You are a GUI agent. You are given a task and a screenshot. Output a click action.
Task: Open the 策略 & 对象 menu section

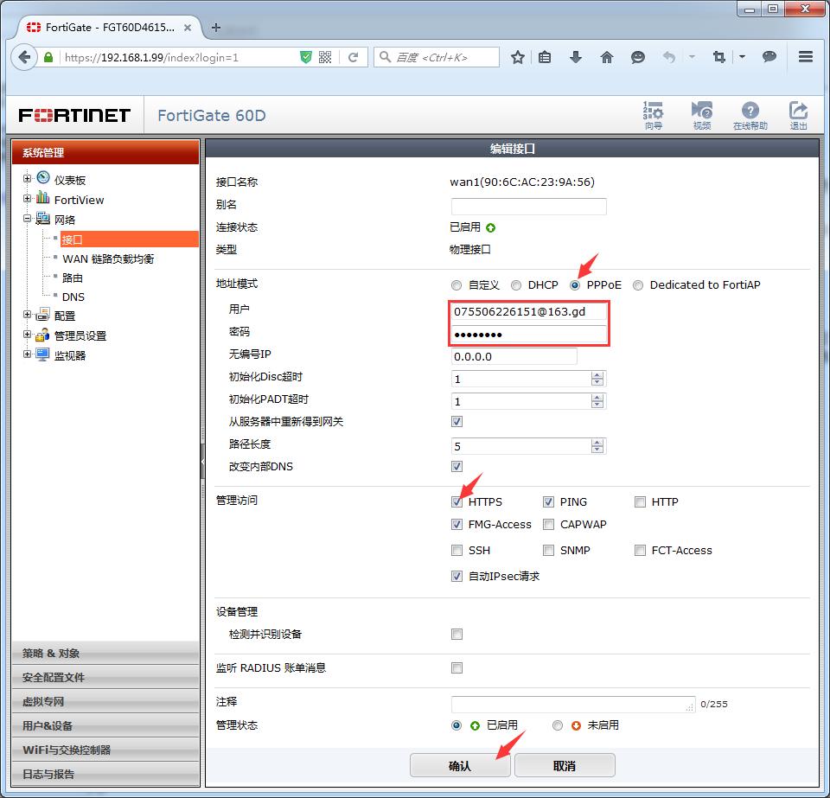tap(105, 653)
